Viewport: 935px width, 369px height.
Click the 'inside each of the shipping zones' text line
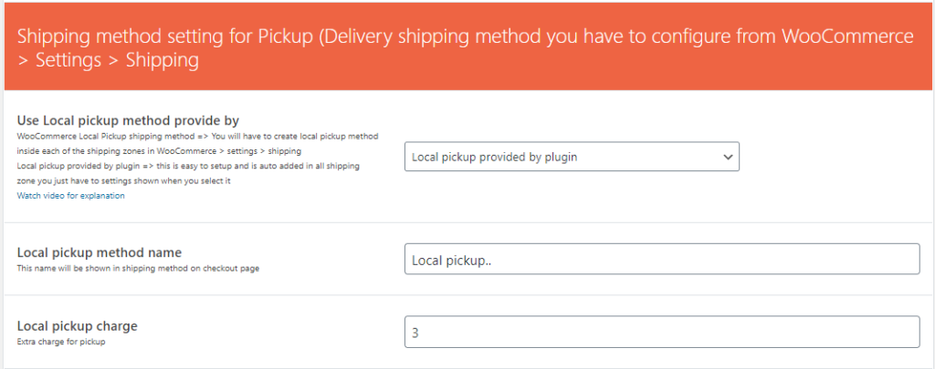158,150
